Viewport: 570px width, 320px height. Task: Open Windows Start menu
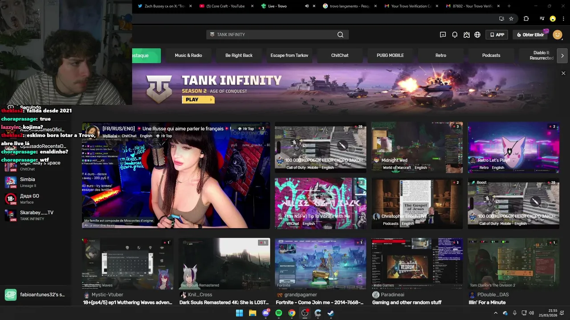(239, 313)
